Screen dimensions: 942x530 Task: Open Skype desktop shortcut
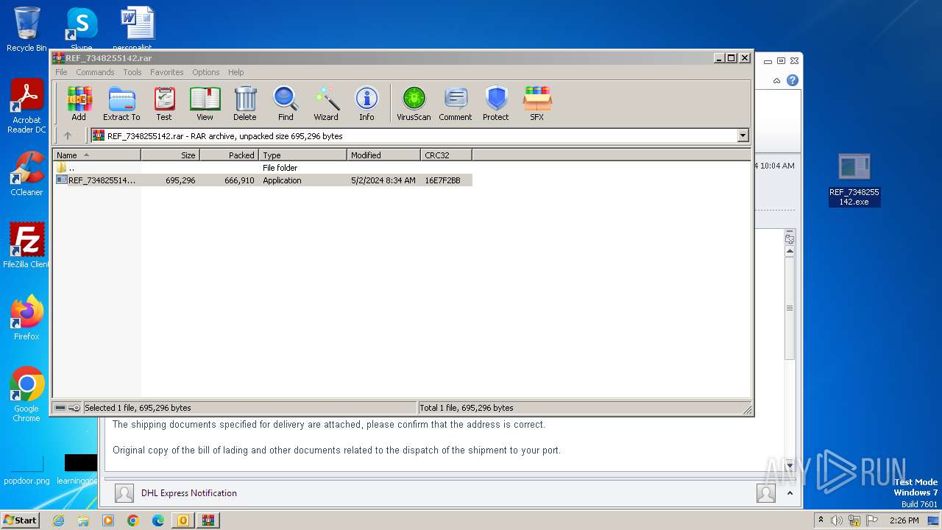click(81, 29)
